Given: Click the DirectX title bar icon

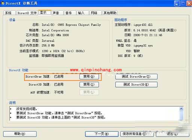Looking at the screenshot, I should (x=3, y=3).
